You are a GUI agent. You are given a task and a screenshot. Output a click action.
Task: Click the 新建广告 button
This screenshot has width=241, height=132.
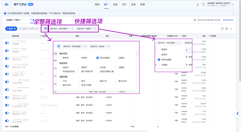pos(11,29)
